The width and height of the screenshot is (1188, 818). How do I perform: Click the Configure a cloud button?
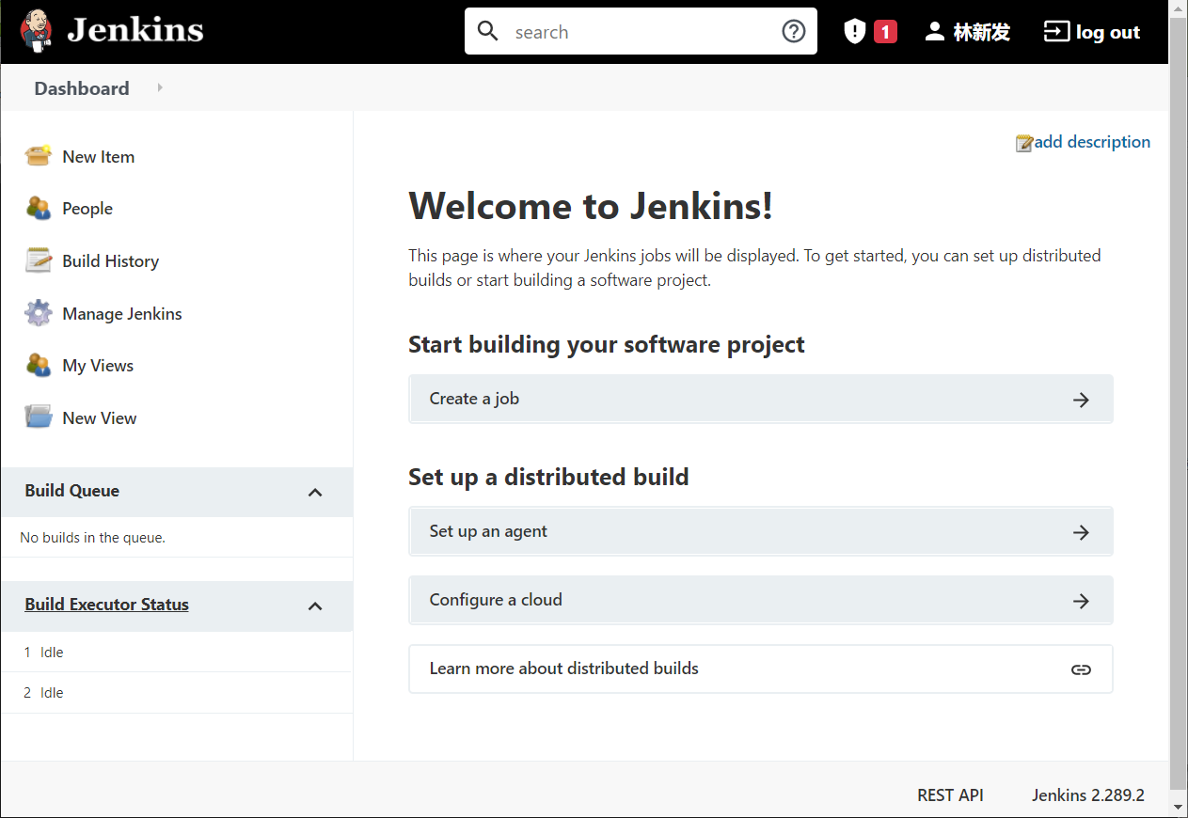(760, 600)
